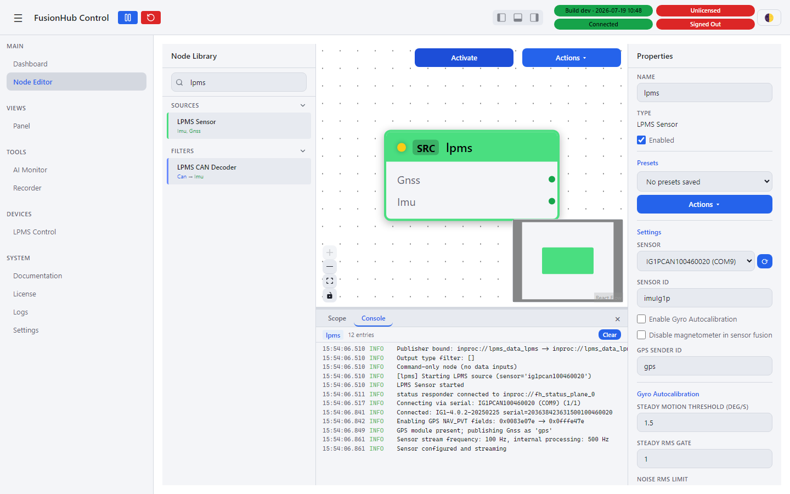Click the '12 entries' console count

click(x=361, y=335)
